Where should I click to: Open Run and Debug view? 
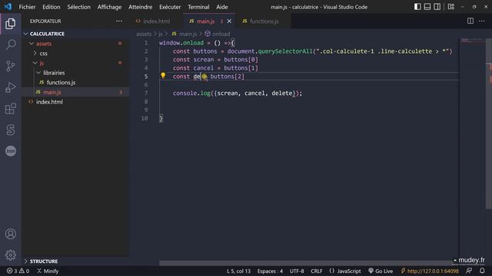(10, 87)
